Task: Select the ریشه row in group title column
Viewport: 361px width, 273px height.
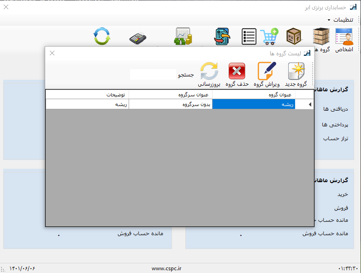Action: pyautogui.click(x=254, y=105)
